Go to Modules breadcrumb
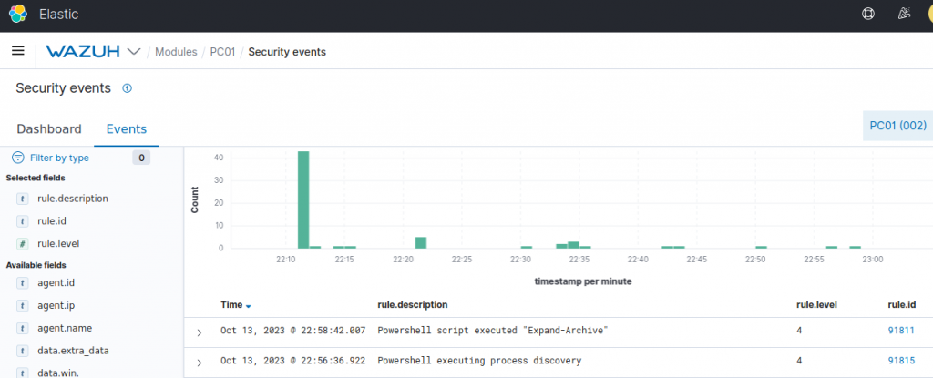The height and width of the screenshot is (378, 933). [176, 52]
